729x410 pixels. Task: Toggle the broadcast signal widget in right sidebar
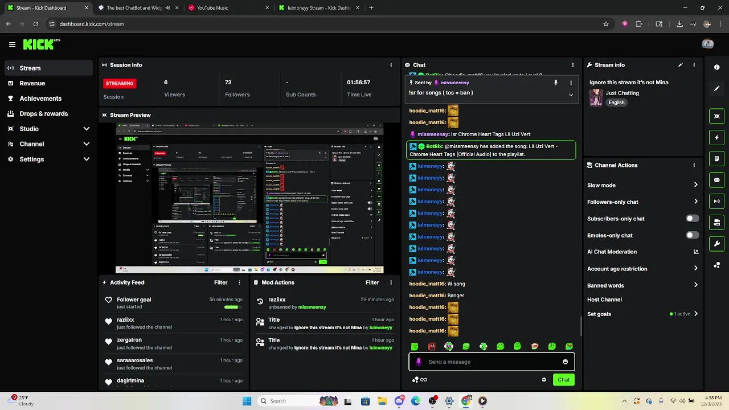tap(716, 201)
